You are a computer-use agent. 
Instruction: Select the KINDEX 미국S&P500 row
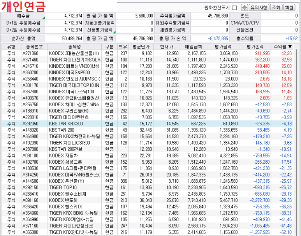click(x=148, y=72)
